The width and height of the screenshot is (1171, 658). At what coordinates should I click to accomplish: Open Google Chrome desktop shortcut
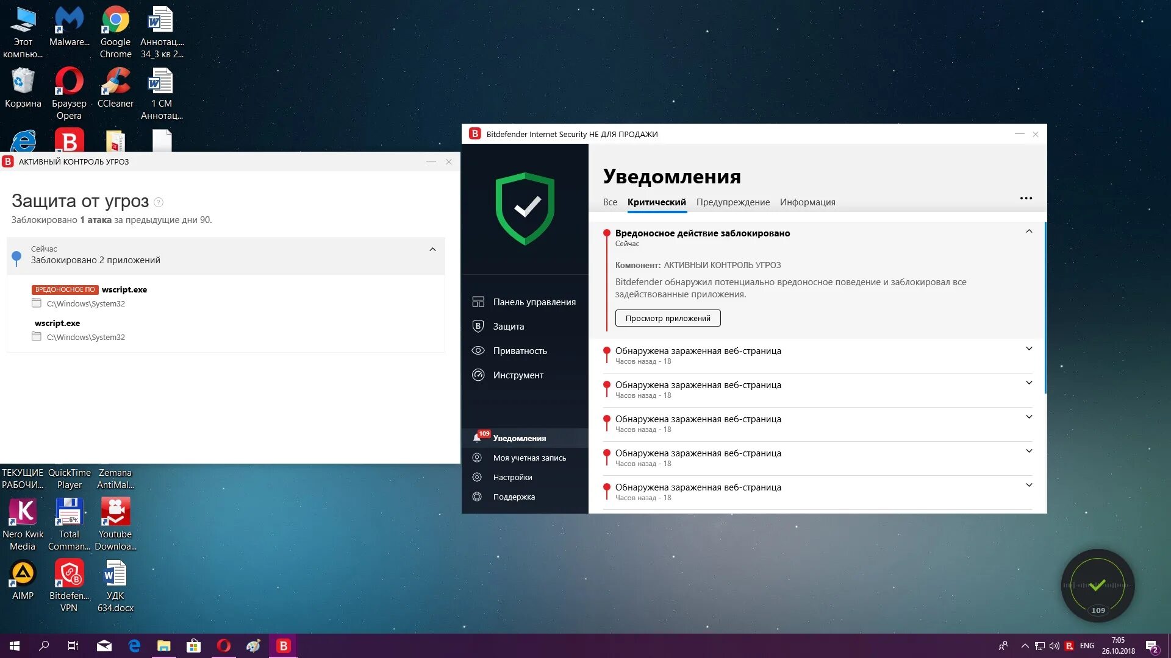115,32
